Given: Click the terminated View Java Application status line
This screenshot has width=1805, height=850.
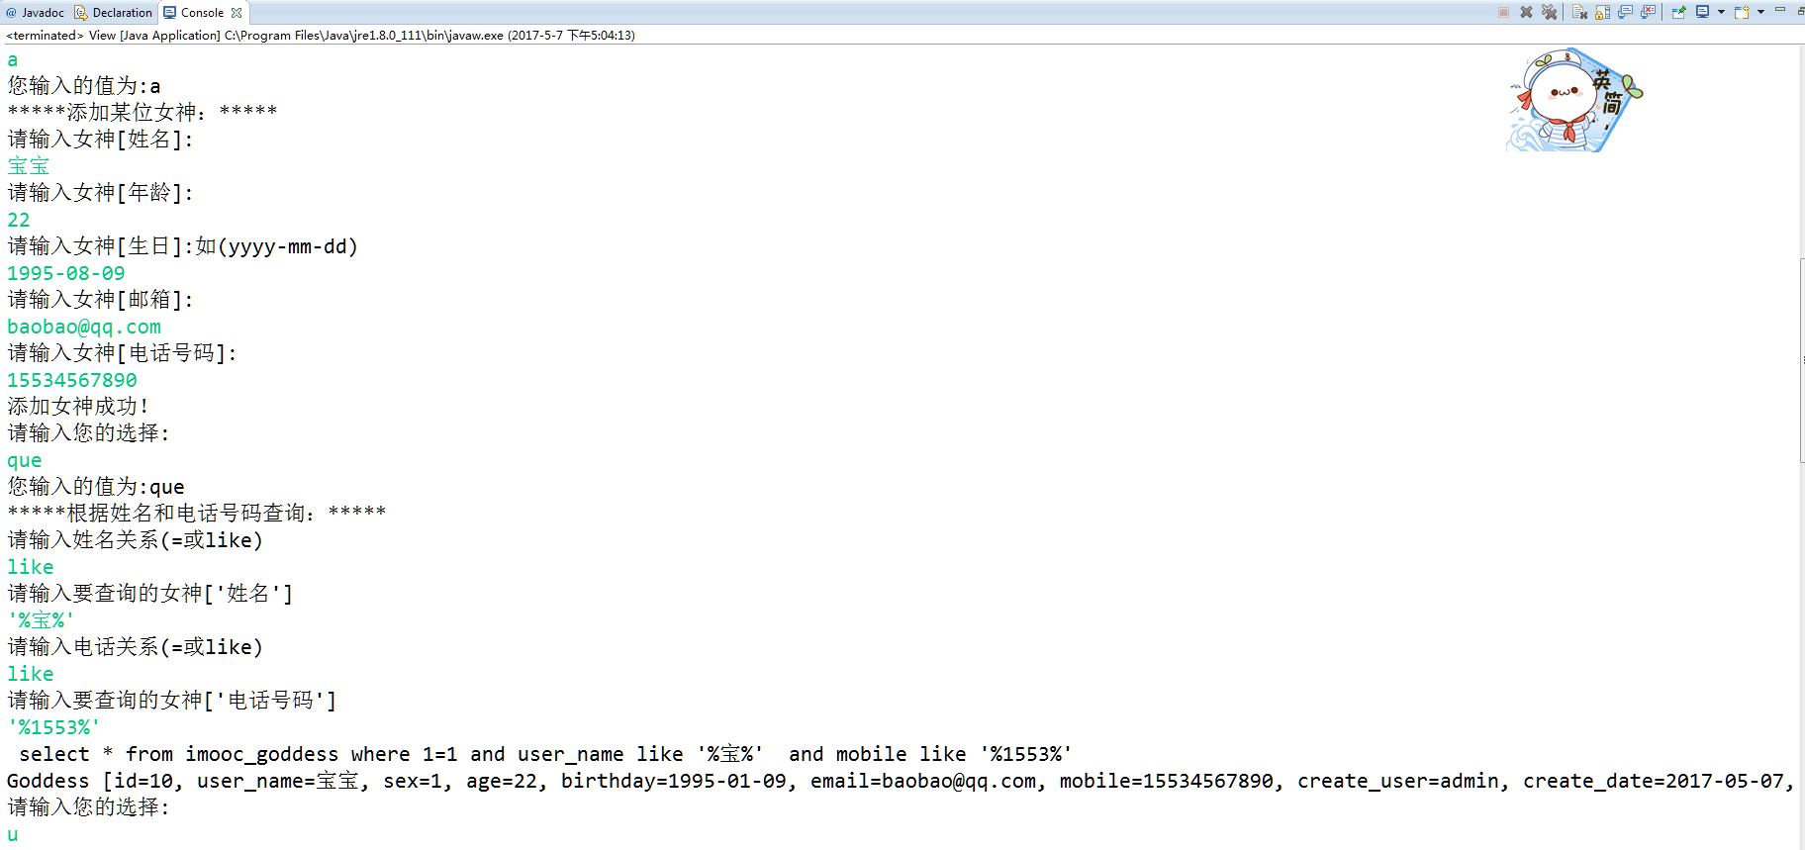Looking at the screenshot, I should coord(321,35).
